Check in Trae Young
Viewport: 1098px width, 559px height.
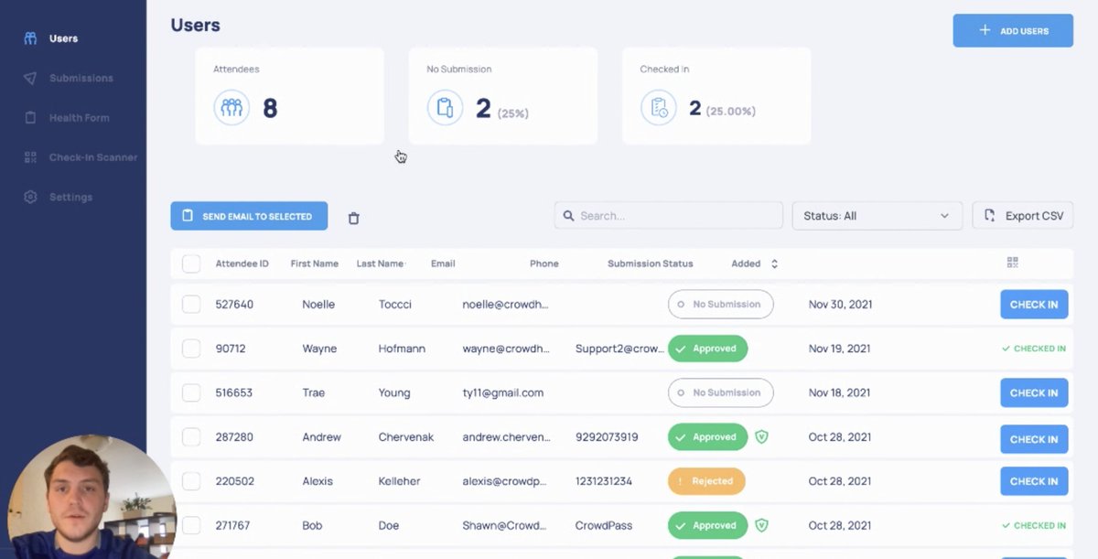pyautogui.click(x=1034, y=392)
